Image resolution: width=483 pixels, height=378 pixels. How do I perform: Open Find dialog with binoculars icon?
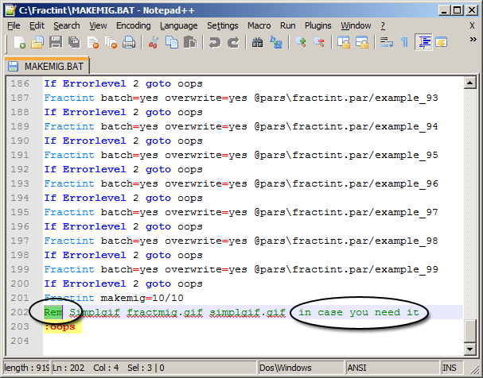point(257,42)
